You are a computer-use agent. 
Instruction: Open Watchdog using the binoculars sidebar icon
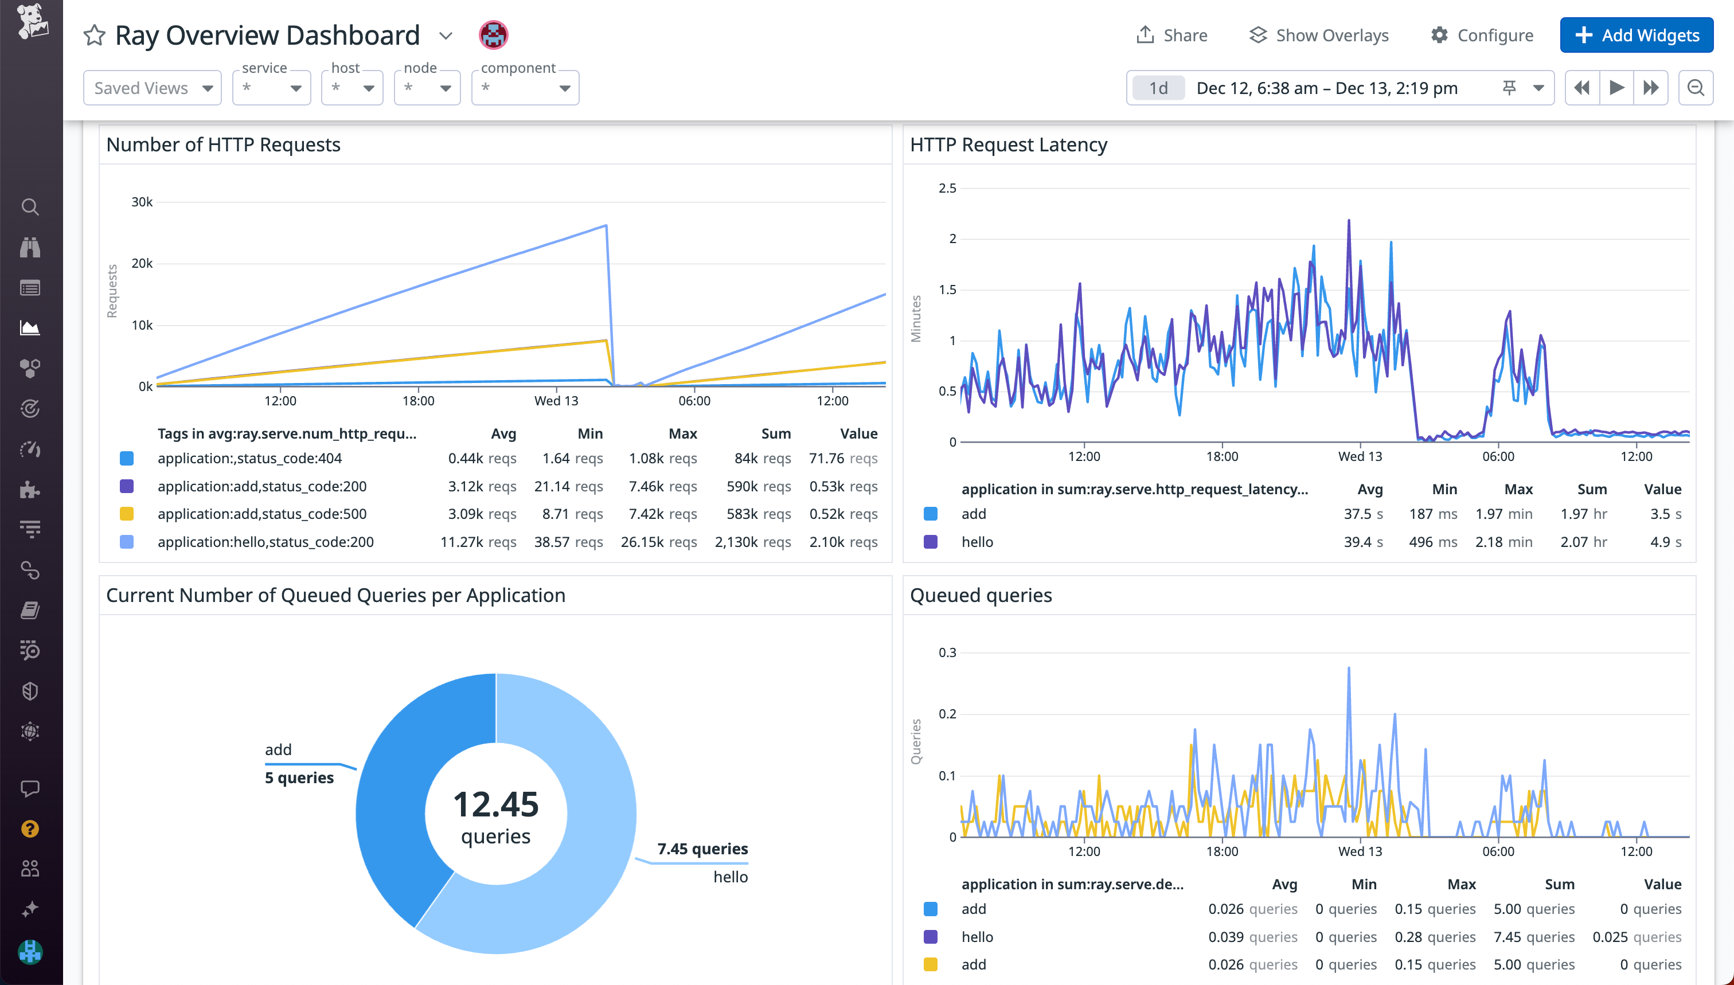[x=30, y=248]
